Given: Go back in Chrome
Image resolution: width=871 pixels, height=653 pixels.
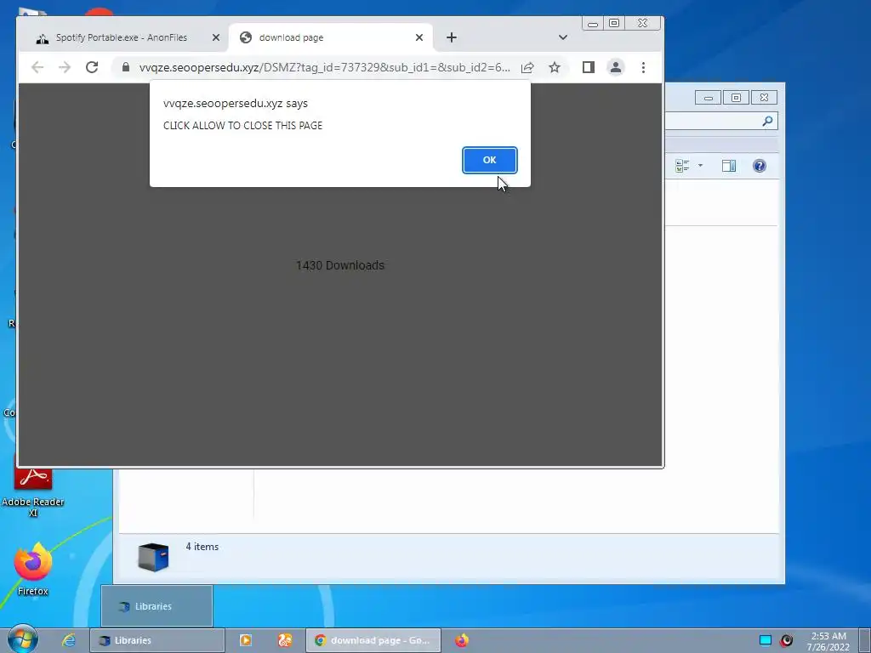Looking at the screenshot, I should click(37, 67).
